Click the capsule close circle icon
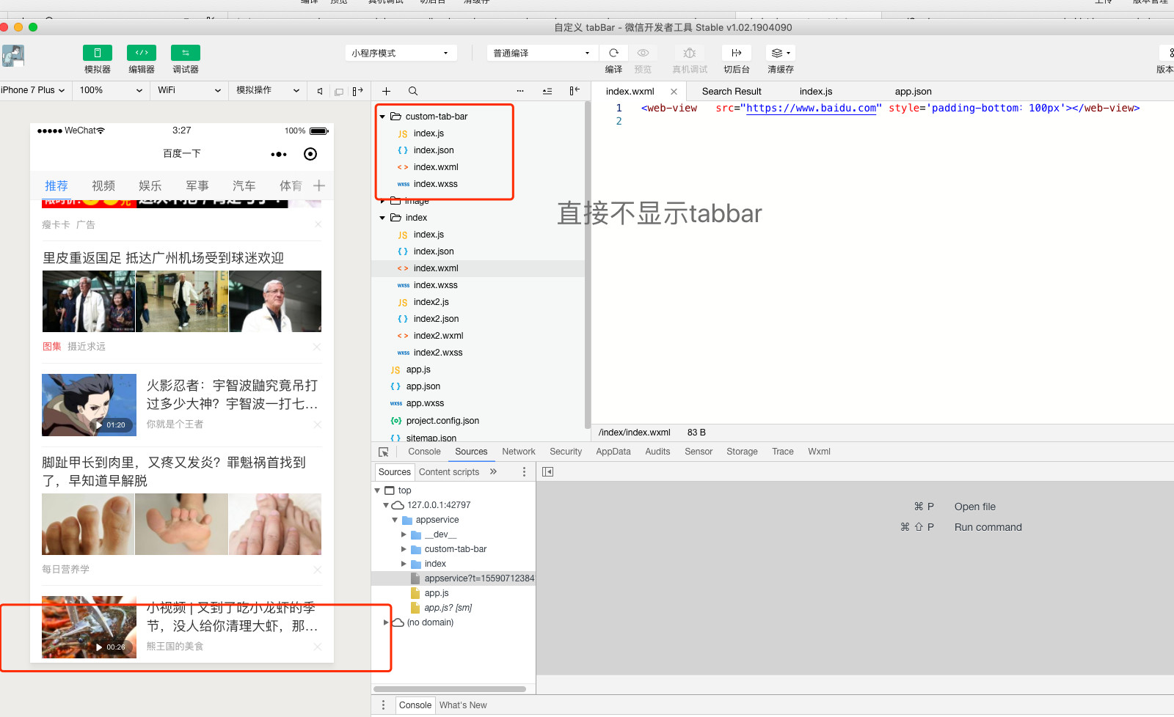Viewport: 1174px width, 717px height. tap(310, 154)
